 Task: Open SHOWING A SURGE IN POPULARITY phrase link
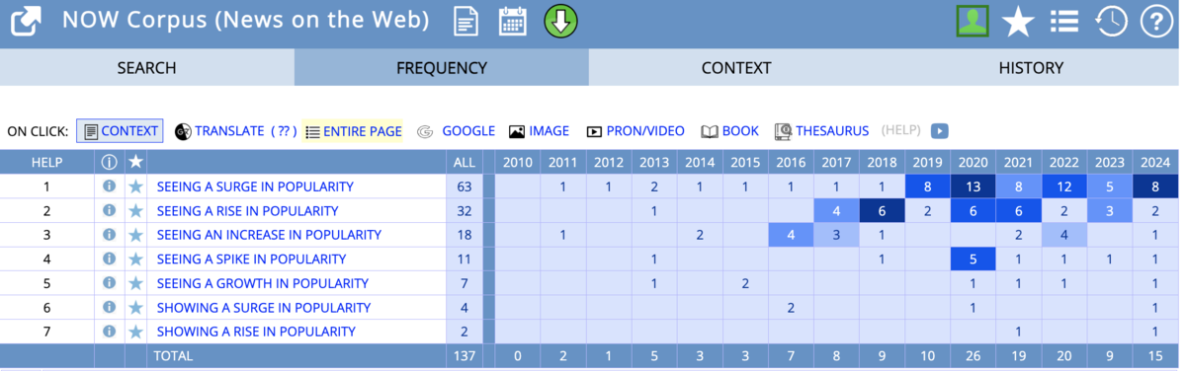(x=264, y=307)
